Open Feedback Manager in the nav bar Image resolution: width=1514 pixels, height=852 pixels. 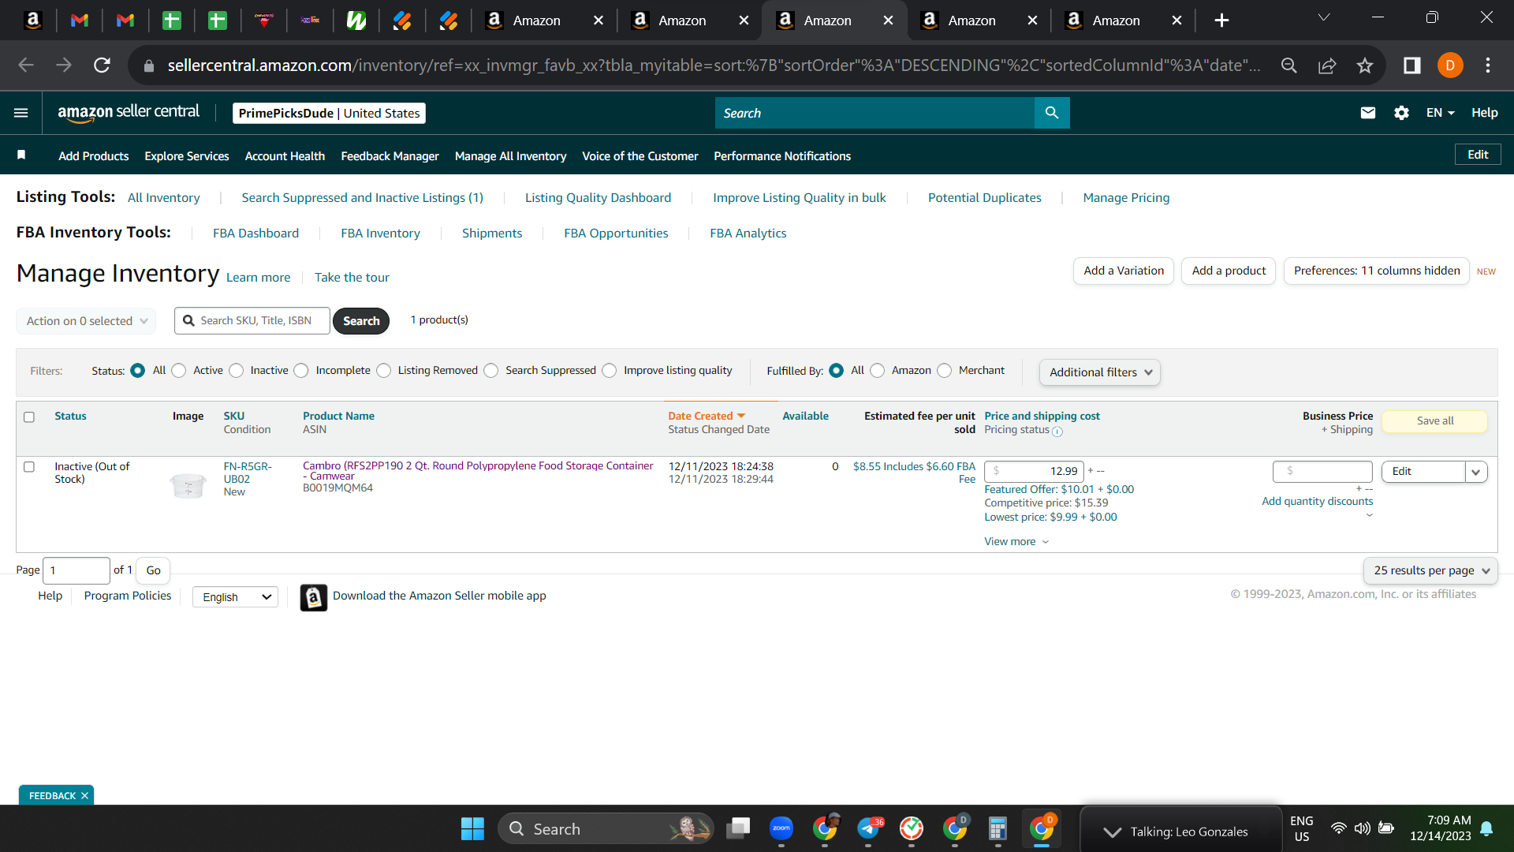(x=390, y=156)
